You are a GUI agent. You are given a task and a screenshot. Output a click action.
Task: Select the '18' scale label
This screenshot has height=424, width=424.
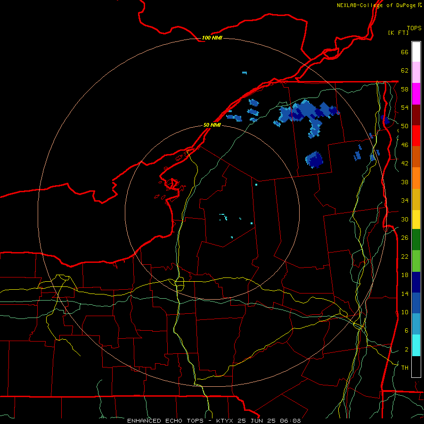pyautogui.click(x=405, y=275)
